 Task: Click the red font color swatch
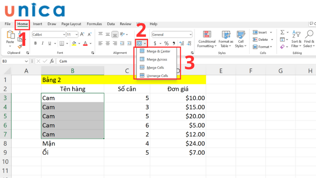click(85, 43)
